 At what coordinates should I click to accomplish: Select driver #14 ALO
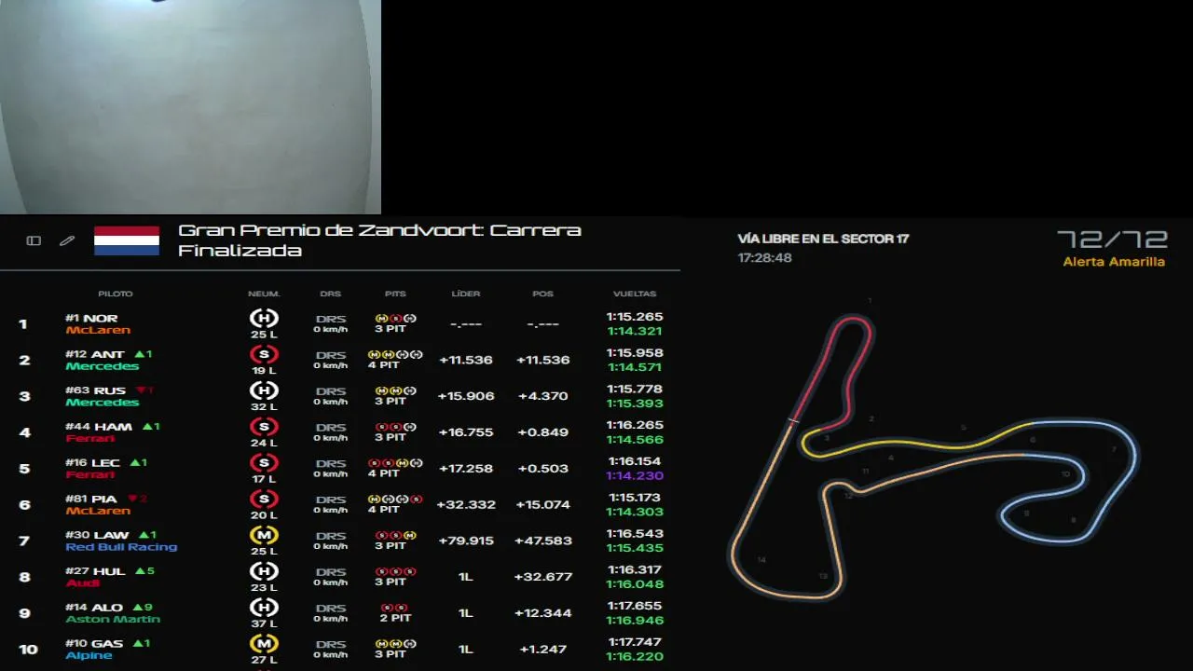click(94, 608)
